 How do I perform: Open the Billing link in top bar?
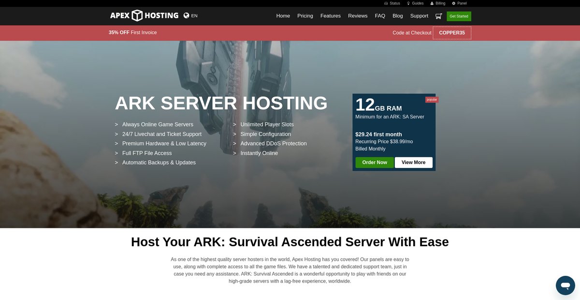[440, 3]
